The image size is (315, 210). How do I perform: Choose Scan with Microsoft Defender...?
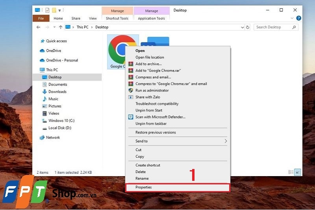(x=178, y=117)
